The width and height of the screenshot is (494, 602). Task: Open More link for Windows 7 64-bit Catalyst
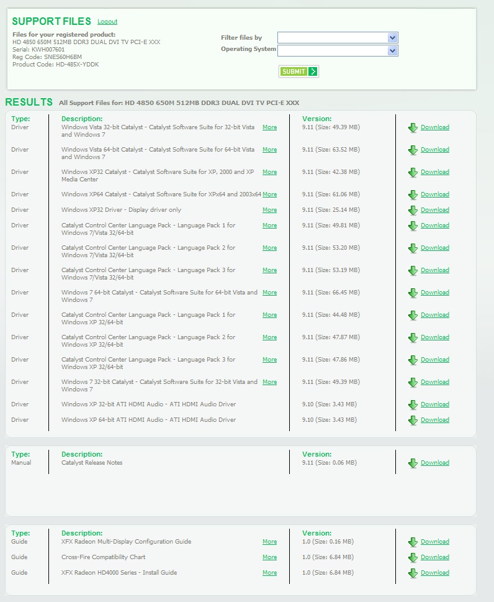[x=269, y=292]
